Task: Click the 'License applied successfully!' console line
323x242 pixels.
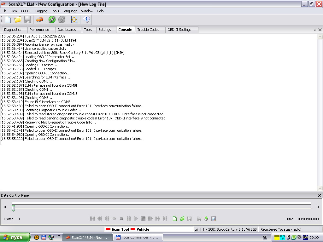Action: pyautogui.click(x=46, y=49)
